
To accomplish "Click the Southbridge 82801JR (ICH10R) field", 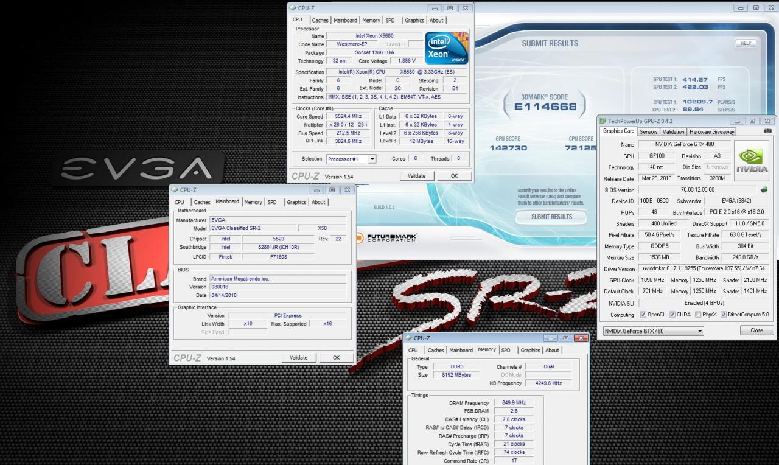I will [x=278, y=248].
